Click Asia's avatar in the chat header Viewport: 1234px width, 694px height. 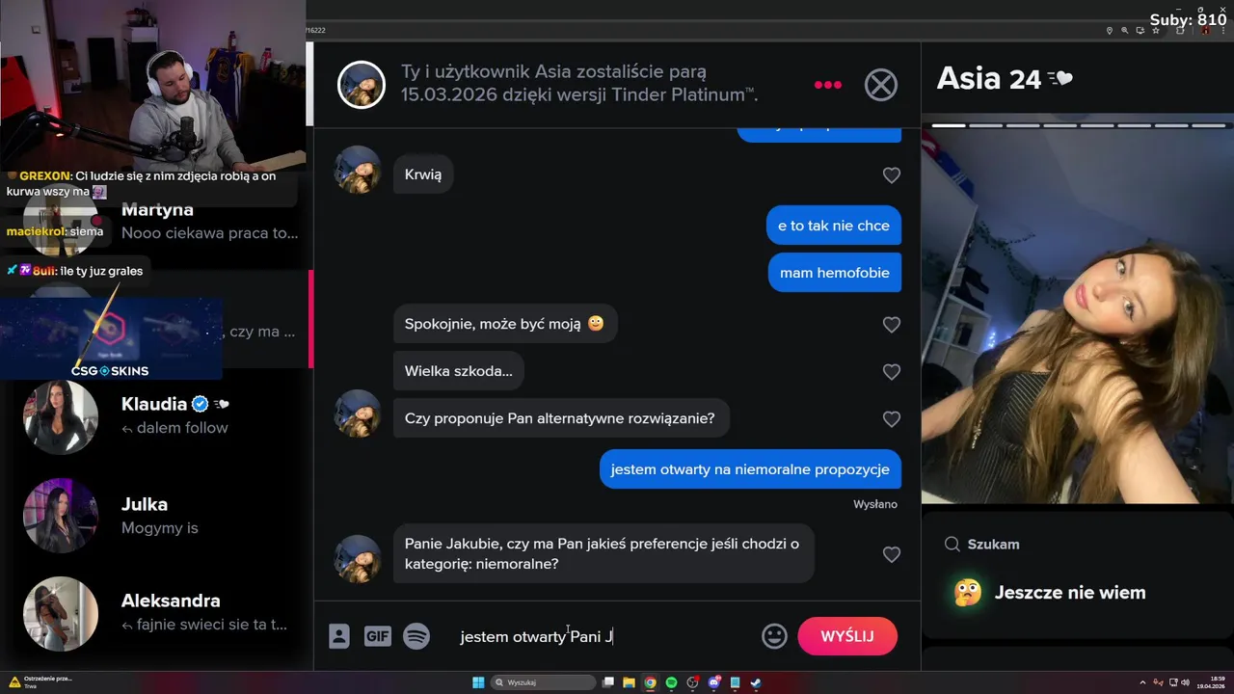362,85
